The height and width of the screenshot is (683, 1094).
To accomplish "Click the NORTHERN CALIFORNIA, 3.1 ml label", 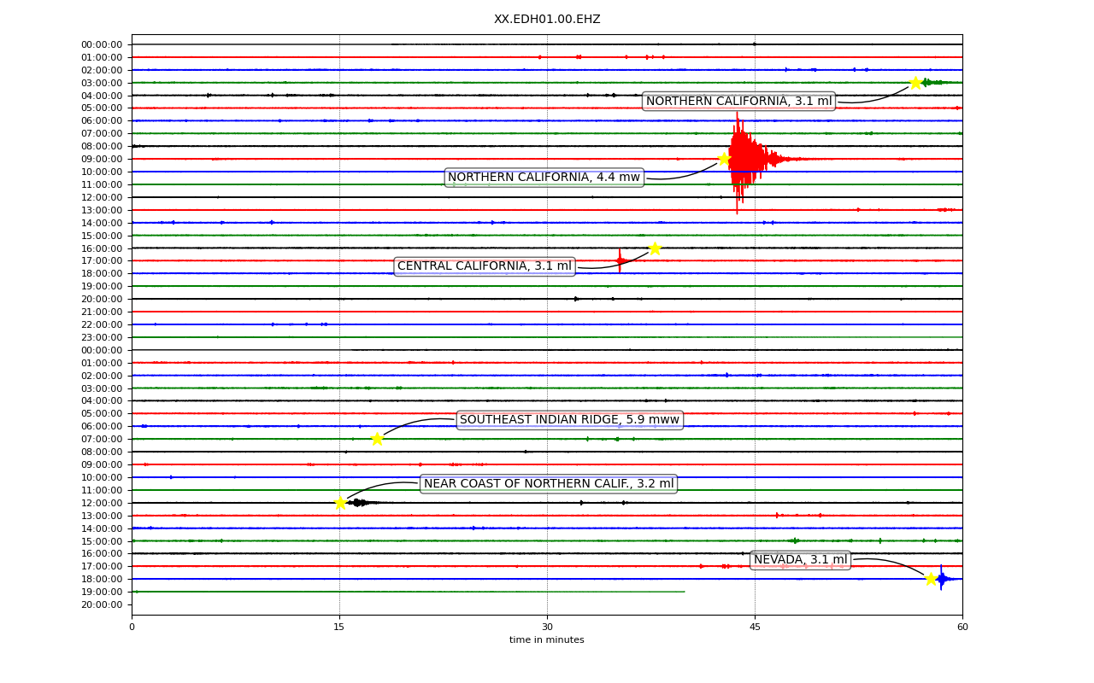I will pyautogui.click(x=738, y=102).
